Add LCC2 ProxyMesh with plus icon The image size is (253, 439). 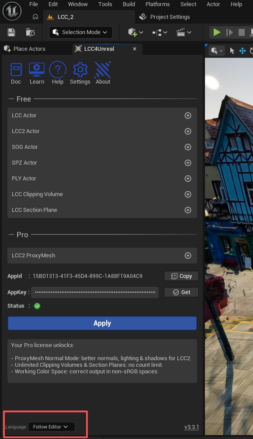(188, 255)
